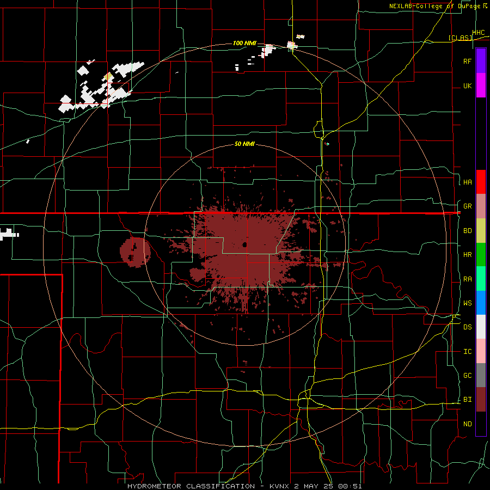Click the UK magenta legend swatch

coord(481,85)
